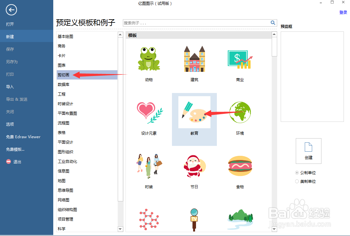Click the 免费 Edraw Viewer link
Screen dimensions: 350x236
23,137
